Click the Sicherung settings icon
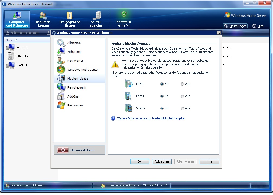This screenshot has width=273, height=195. 61,52
